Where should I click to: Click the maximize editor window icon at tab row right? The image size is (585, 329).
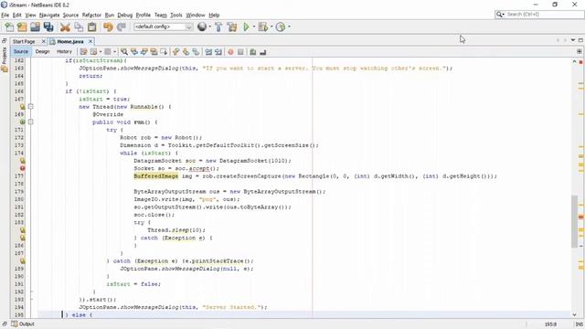(580, 40)
